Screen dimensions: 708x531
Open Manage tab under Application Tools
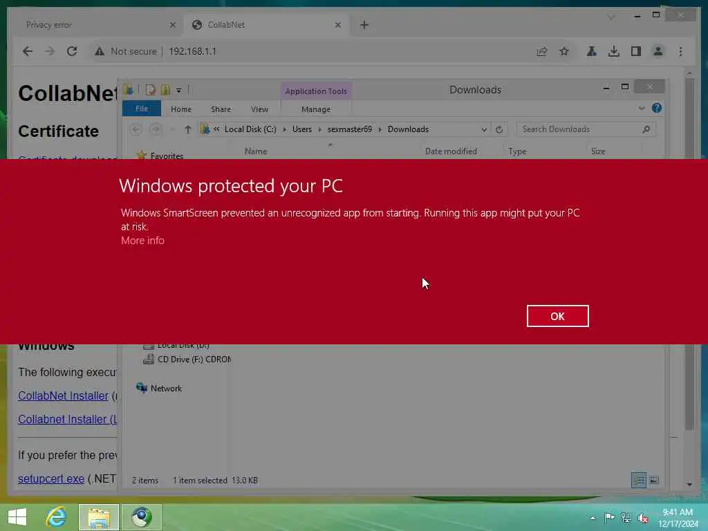(316, 109)
